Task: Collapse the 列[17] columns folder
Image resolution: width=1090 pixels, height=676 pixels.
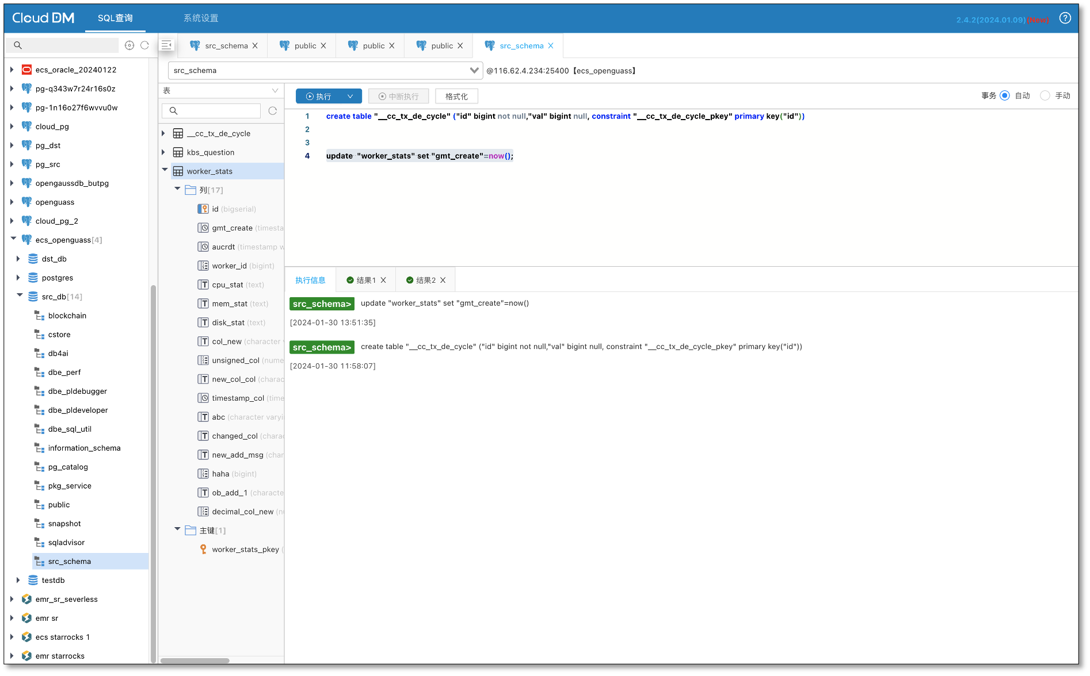Action: click(177, 189)
